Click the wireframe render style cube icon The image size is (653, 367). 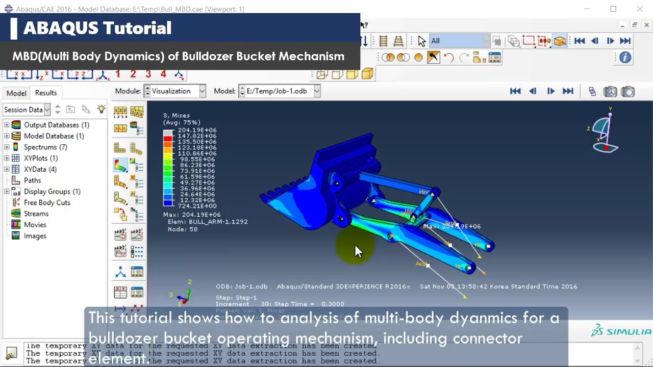[322, 74]
